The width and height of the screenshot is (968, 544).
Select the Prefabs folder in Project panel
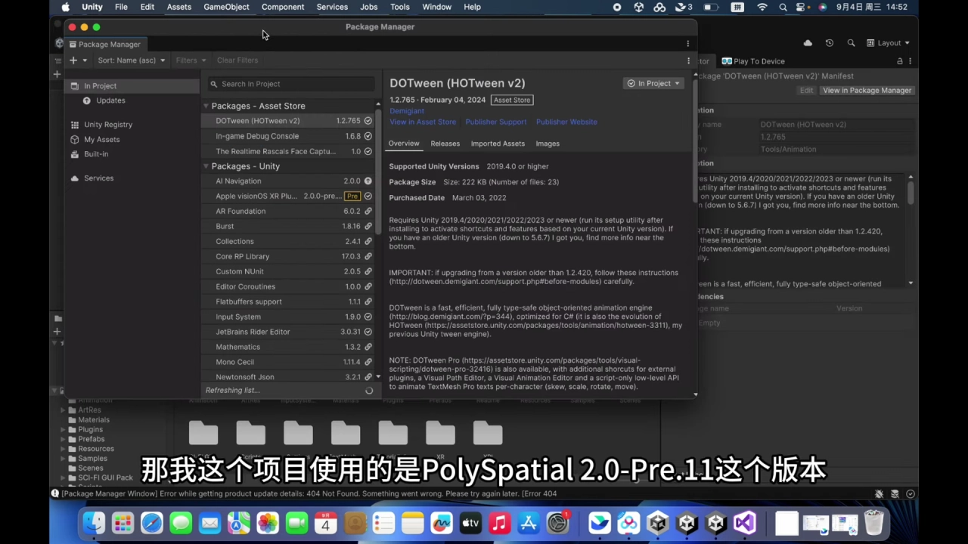[x=92, y=439]
